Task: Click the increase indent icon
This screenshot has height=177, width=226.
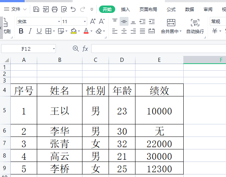Action: pyautogui.click(x=152, y=21)
